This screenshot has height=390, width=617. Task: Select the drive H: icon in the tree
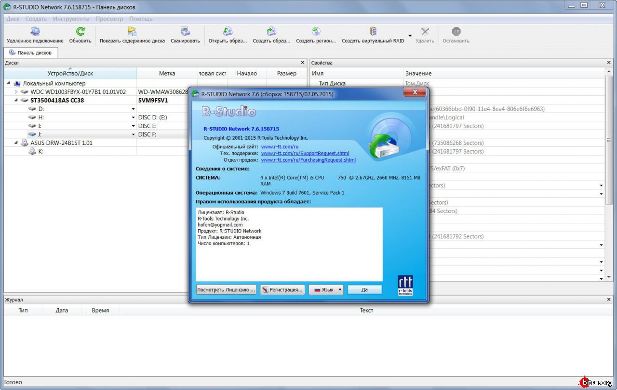click(32, 117)
